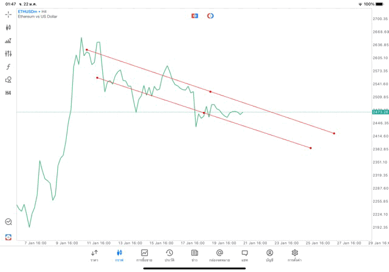Toggle the red-blue circle icon at top
Screen dimensions: 389x272
(210, 16)
